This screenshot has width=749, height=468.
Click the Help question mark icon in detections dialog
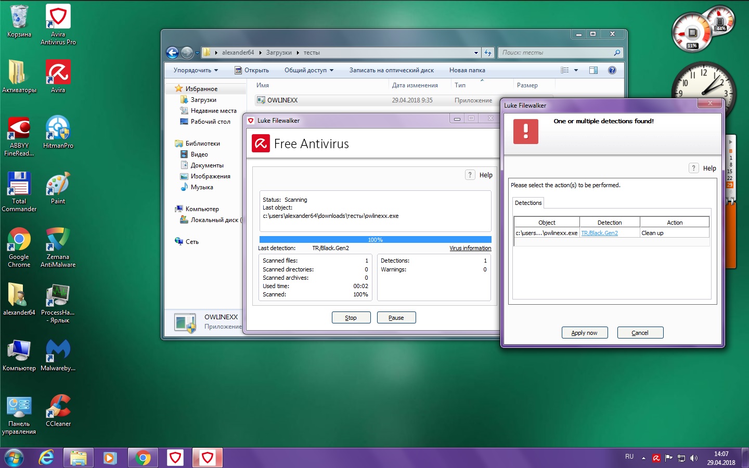[x=693, y=168]
